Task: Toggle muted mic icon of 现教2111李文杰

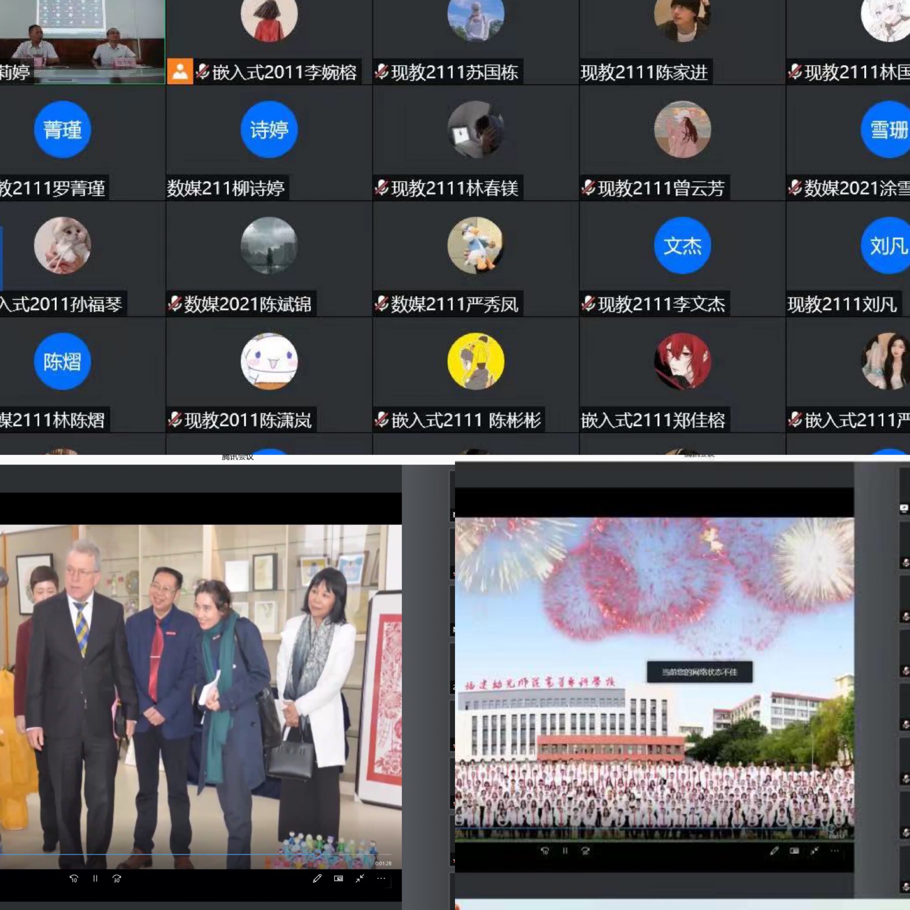Action: point(588,304)
